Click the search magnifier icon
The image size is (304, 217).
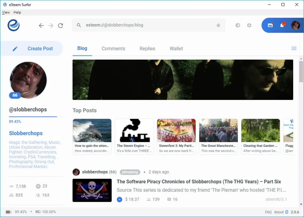pos(79,25)
